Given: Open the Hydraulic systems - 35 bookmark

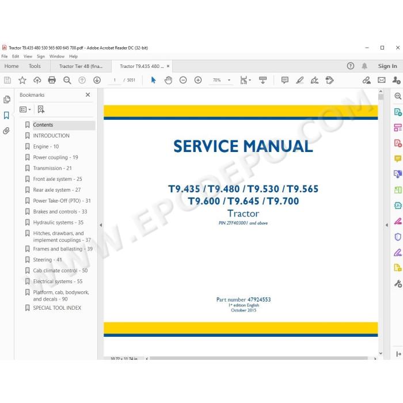Looking at the screenshot, I should pos(58,222).
